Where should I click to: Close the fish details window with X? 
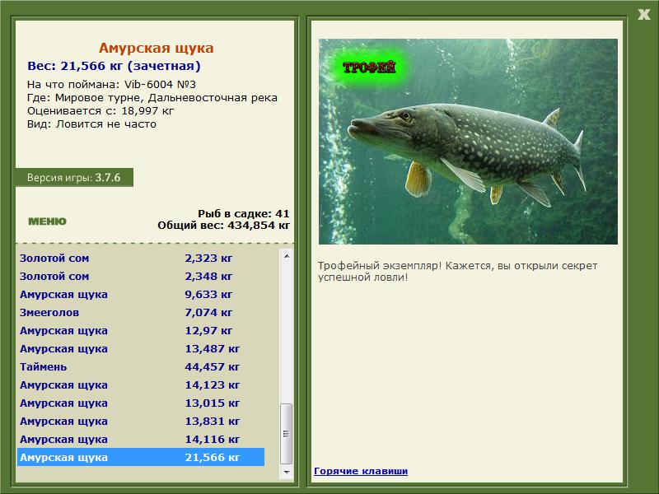[643, 15]
